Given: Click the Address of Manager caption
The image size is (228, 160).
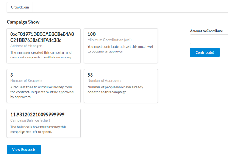Looking at the screenshot, I should (26, 46).
